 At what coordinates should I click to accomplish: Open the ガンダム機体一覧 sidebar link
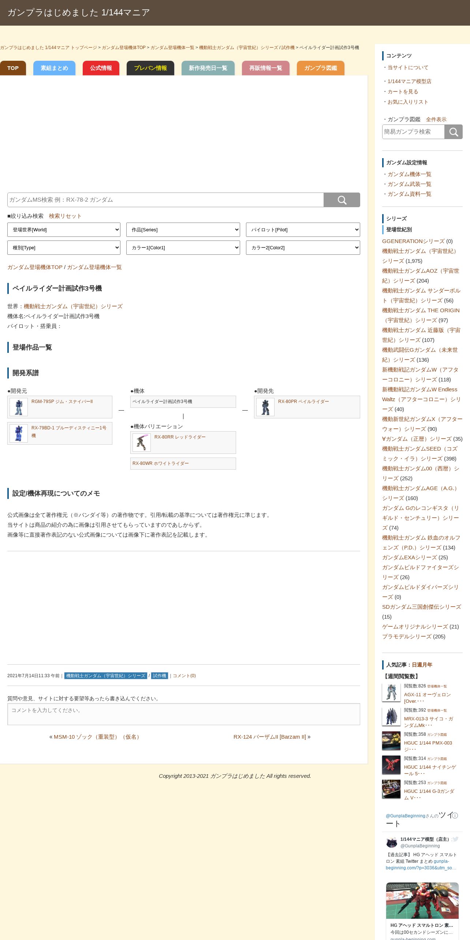click(x=409, y=174)
